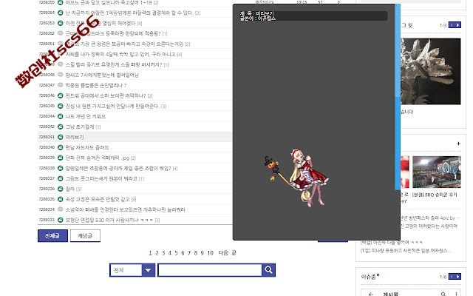Screen dimensions: 473x296
Task: Click the preview popup title bar '미리보기'
Action: tap(313, 16)
